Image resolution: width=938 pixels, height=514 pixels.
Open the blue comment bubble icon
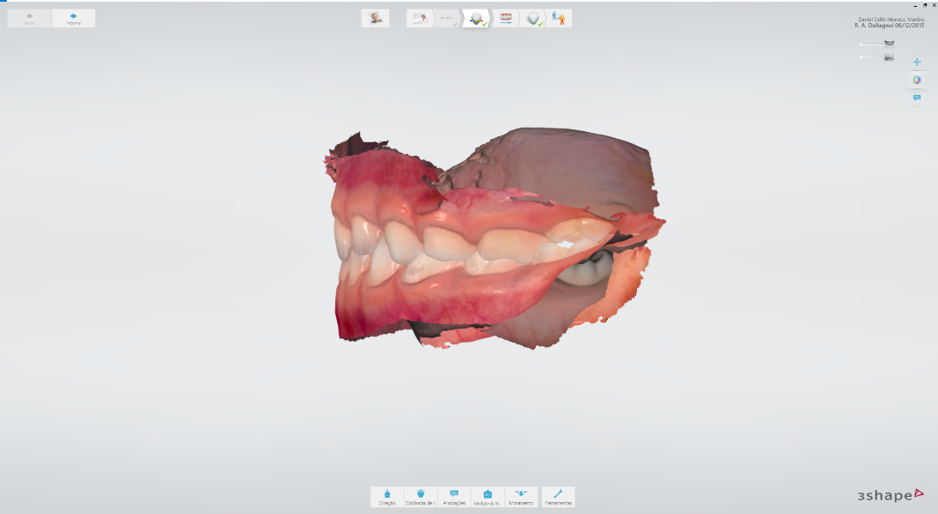coord(917,98)
